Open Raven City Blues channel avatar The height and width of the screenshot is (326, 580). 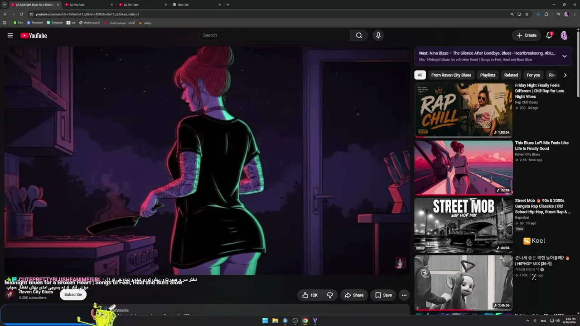[10, 294]
